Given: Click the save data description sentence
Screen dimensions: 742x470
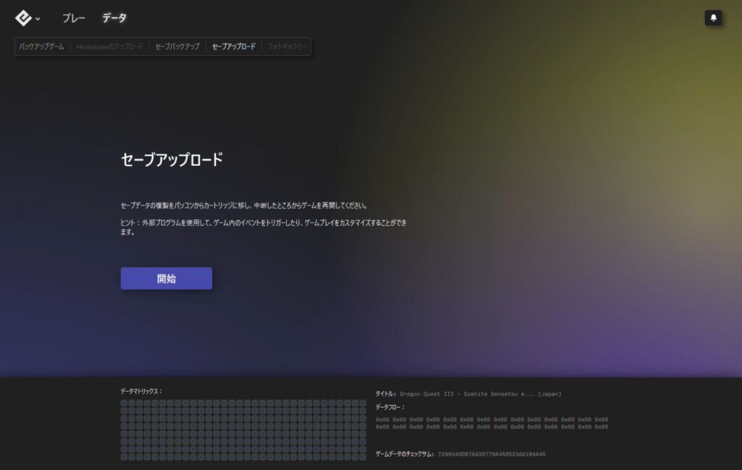Looking at the screenshot, I should pyautogui.click(x=248, y=206).
